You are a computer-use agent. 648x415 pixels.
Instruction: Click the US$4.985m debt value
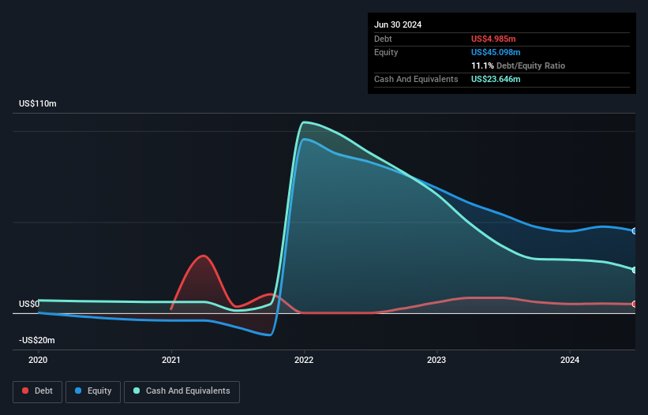[493, 39]
